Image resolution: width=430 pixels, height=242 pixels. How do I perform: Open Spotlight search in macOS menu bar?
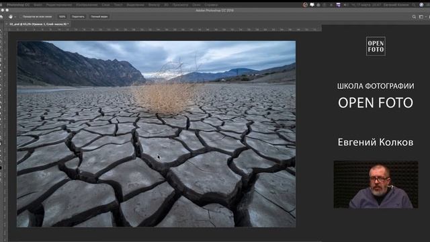(x=414, y=5)
